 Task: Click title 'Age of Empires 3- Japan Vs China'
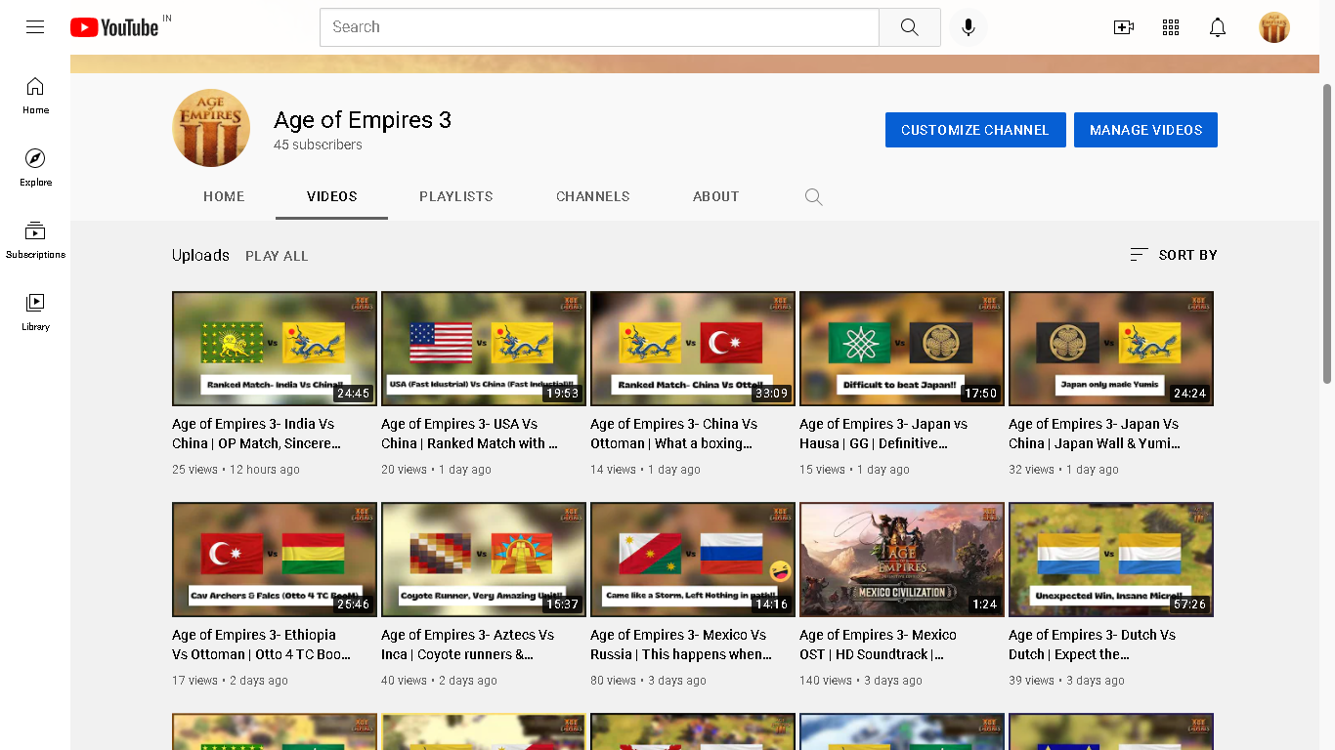click(1095, 434)
